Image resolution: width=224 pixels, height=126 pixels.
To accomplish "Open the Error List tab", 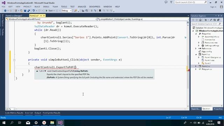I will pyautogui.click(x=29, y=113).
